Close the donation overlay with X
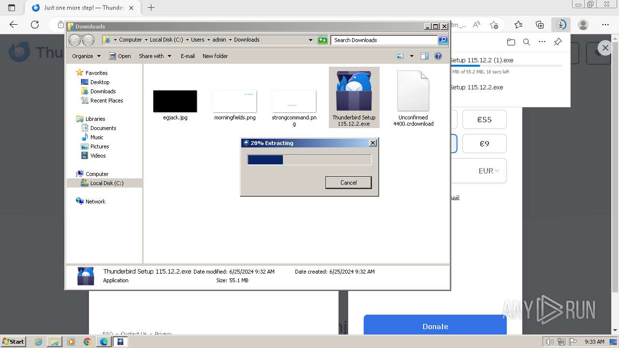The image size is (619, 348). pos(605,48)
